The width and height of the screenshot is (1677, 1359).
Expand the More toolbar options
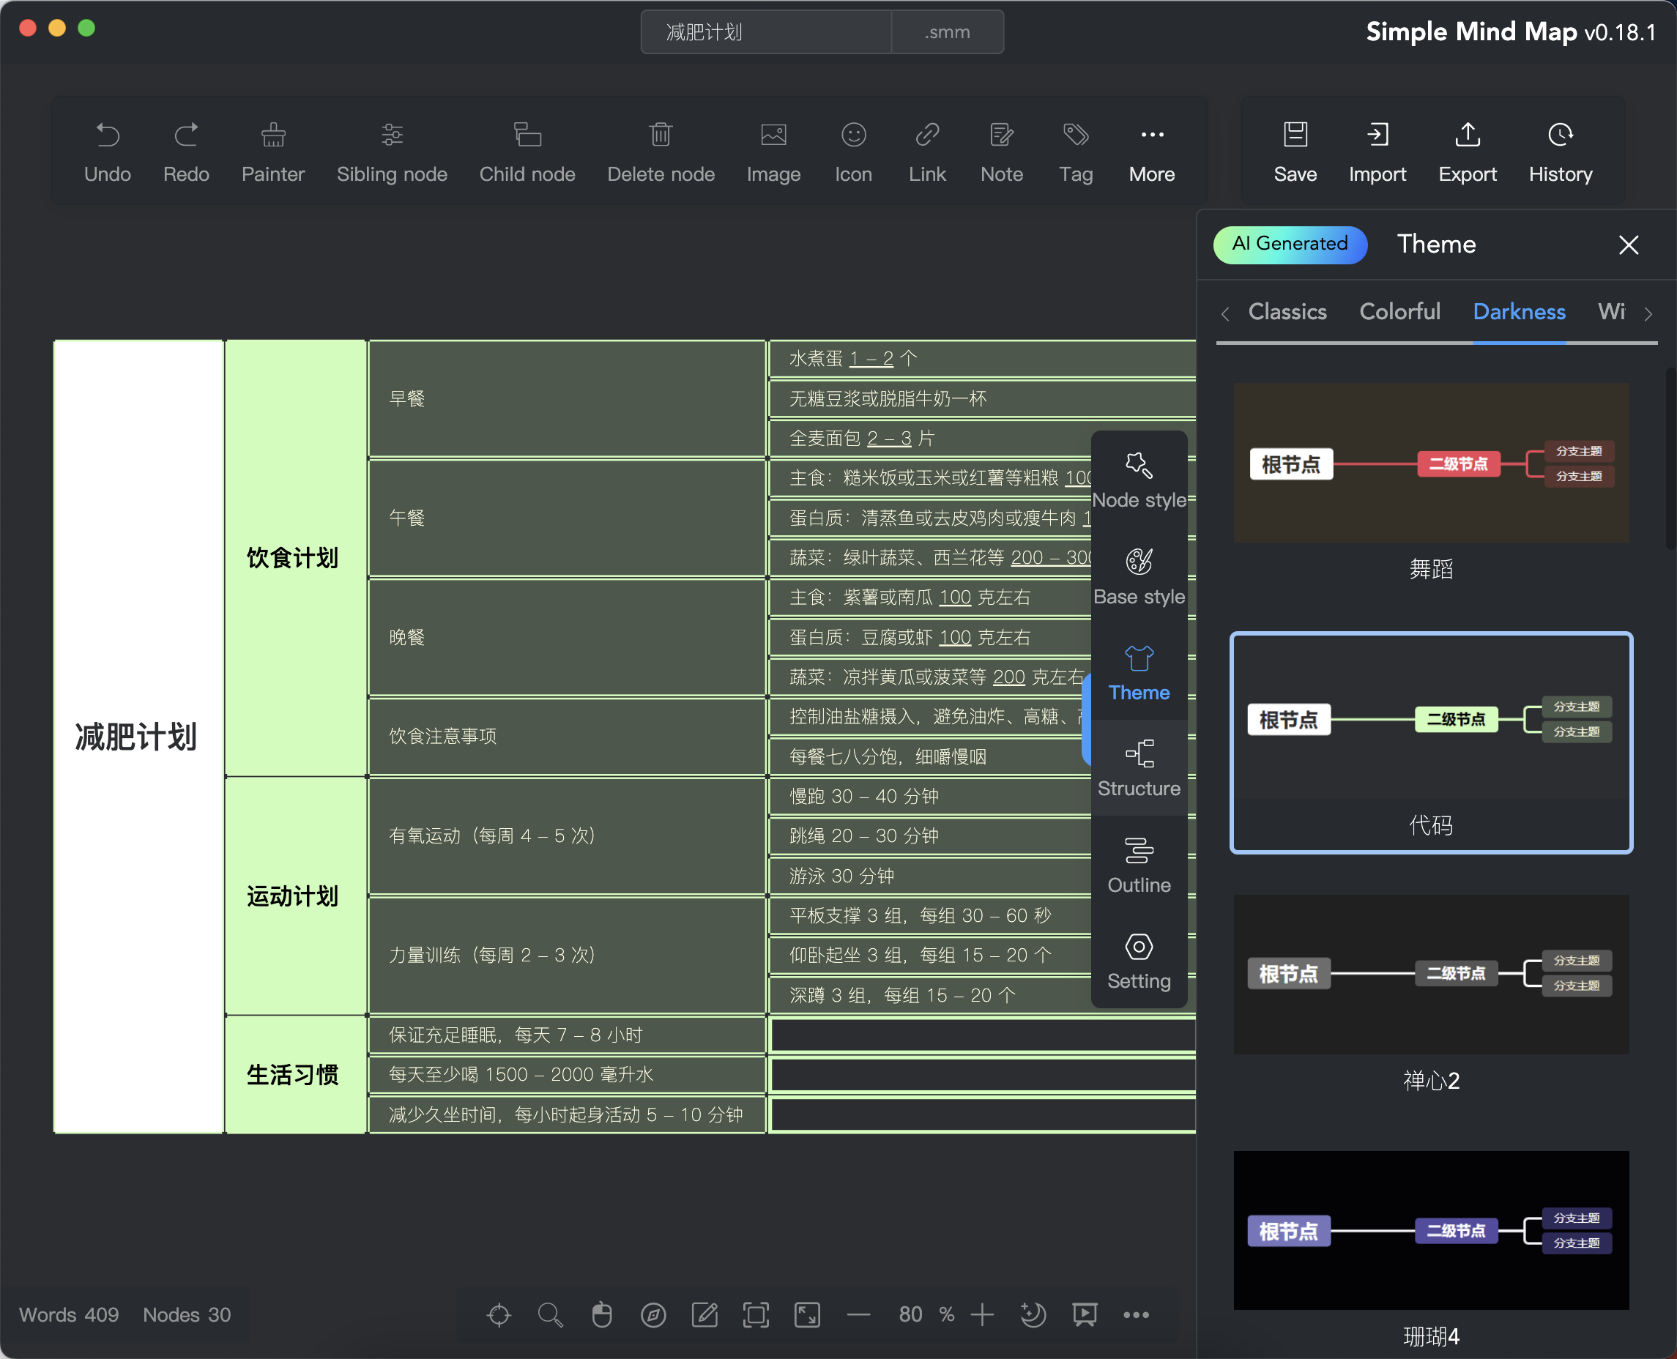(x=1152, y=135)
